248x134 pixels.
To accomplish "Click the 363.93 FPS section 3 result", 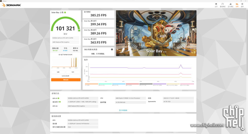I will 98,43.
